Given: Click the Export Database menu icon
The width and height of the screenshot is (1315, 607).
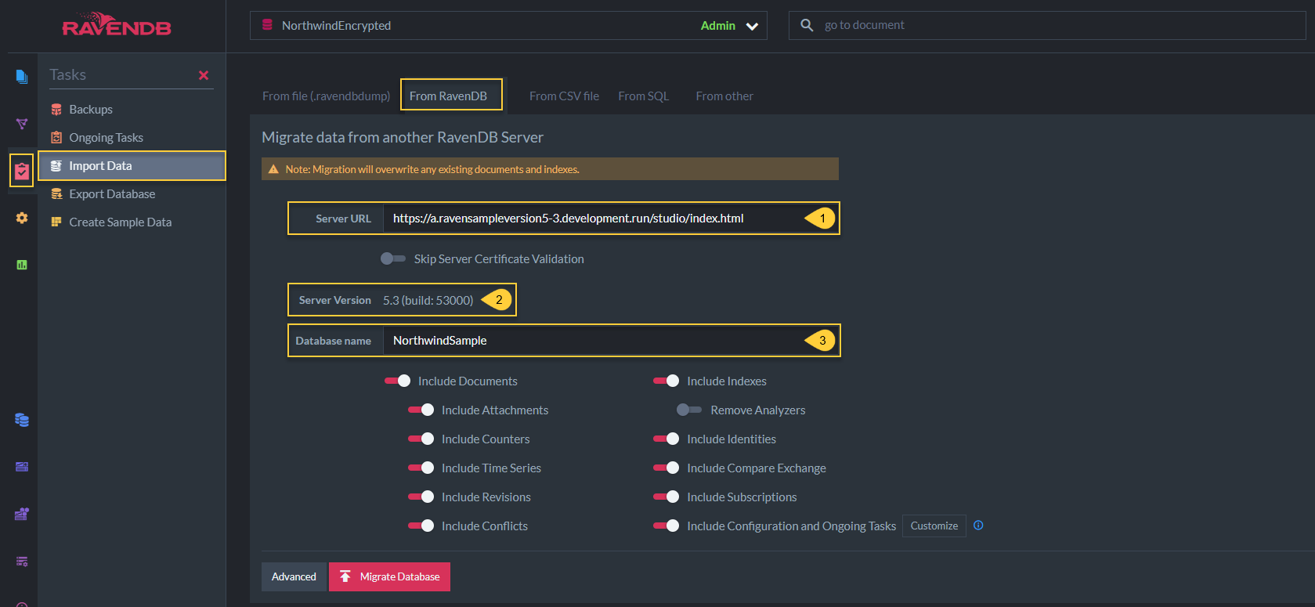Looking at the screenshot, I should [x=56, y=194].
